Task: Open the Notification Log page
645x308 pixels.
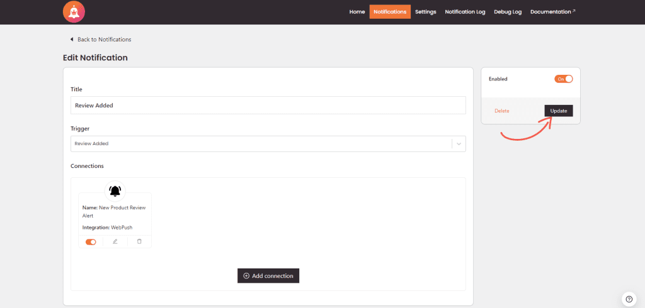Action: (x=465, y=12)
